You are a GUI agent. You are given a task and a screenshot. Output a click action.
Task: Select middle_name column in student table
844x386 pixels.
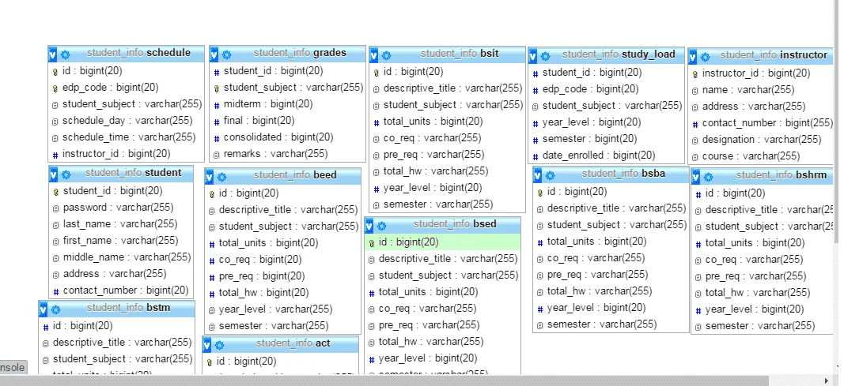tap(122, 257)
